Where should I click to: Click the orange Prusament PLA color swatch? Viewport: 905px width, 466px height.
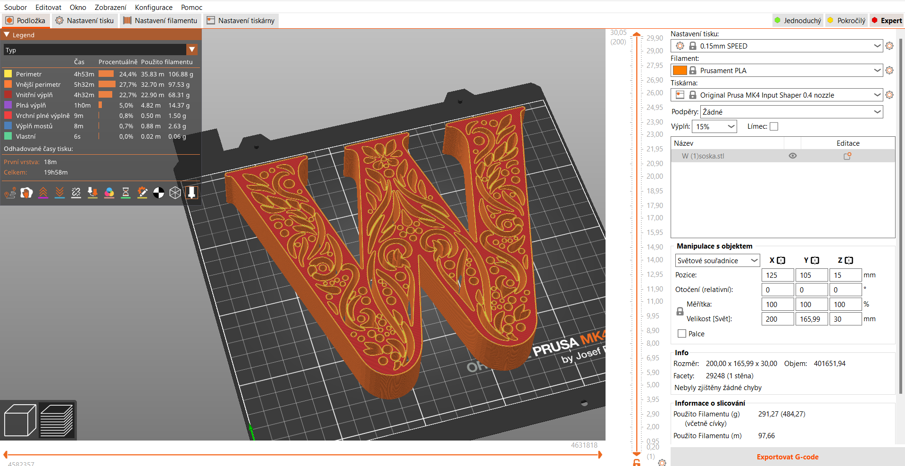click(680, 70)
